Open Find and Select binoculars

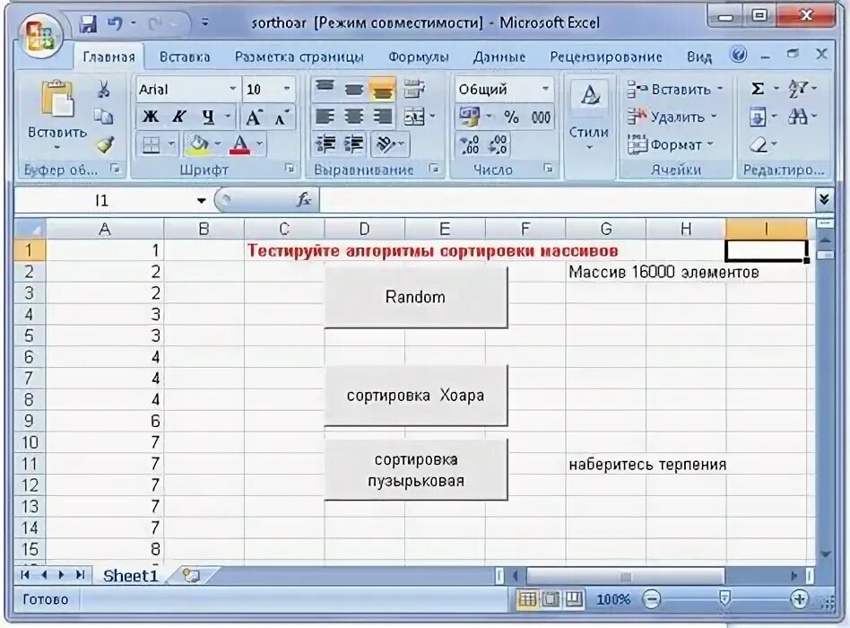[797, 116]
